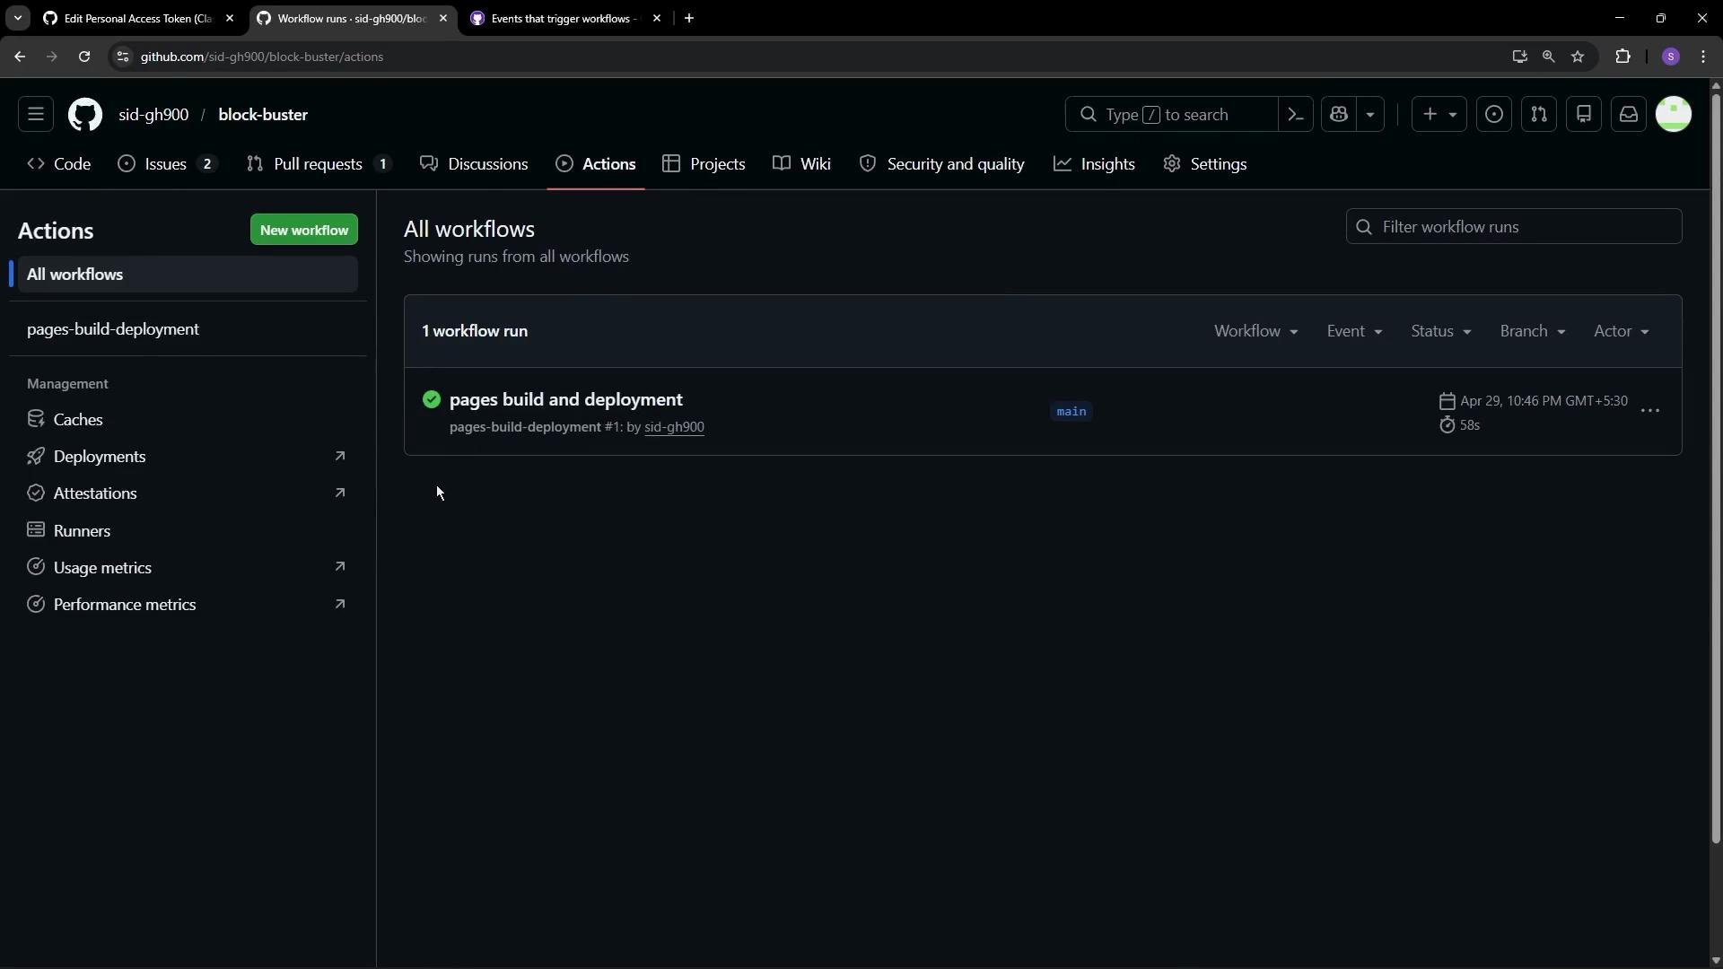View site information icon in address bar

123,57
